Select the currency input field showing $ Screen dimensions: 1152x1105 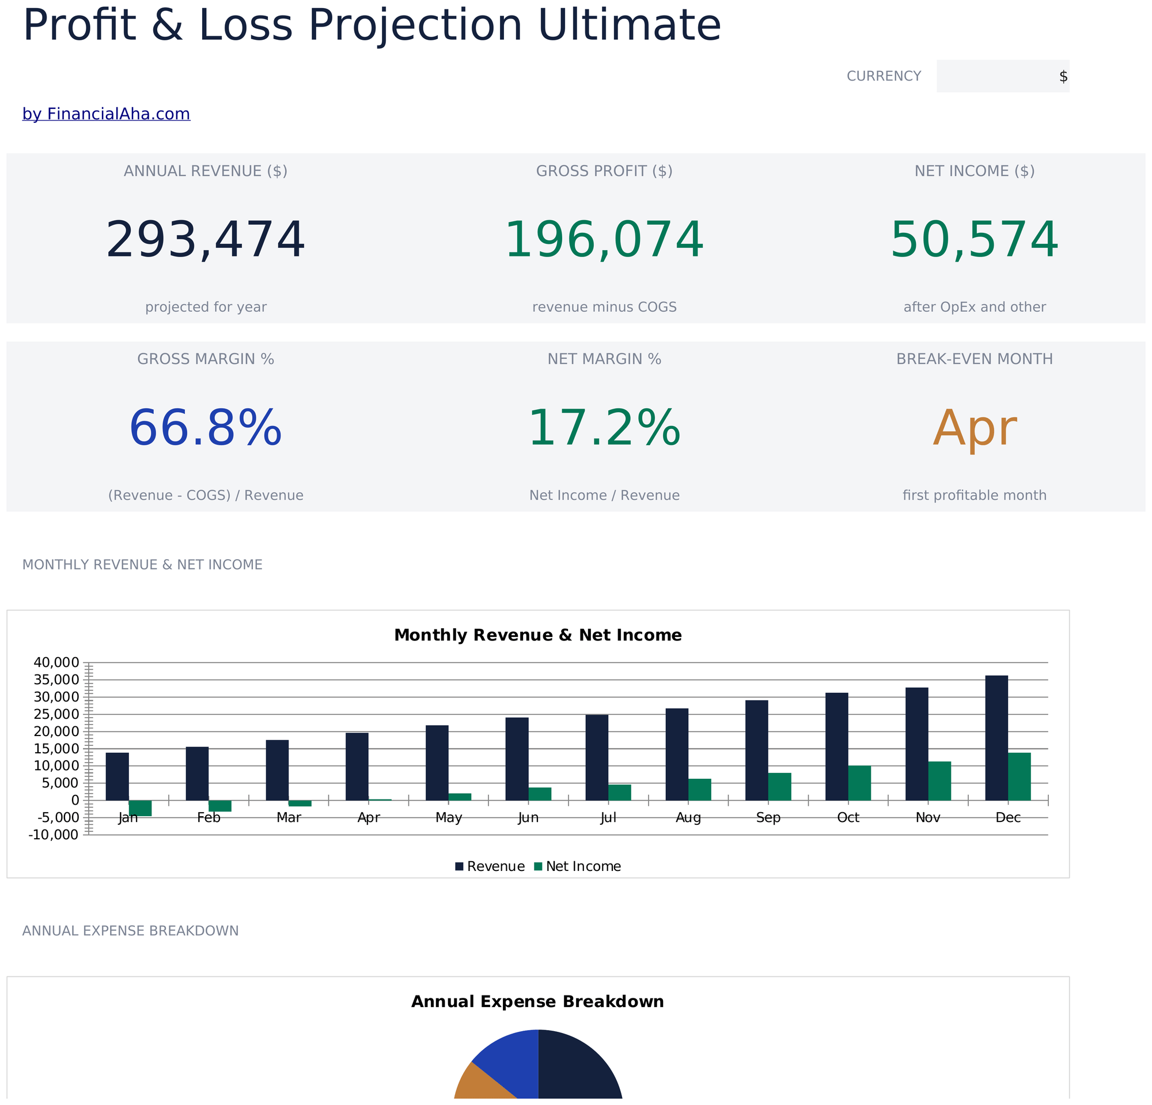coord(1003,76)
